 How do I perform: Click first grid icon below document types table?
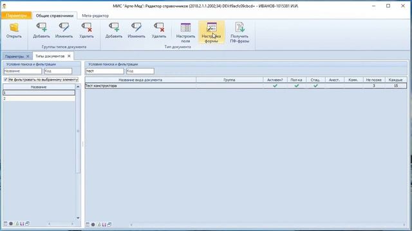(x=88, y=225)
